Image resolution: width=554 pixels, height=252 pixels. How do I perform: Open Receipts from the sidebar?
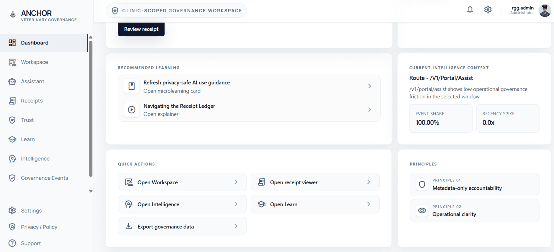coord(44,101)
